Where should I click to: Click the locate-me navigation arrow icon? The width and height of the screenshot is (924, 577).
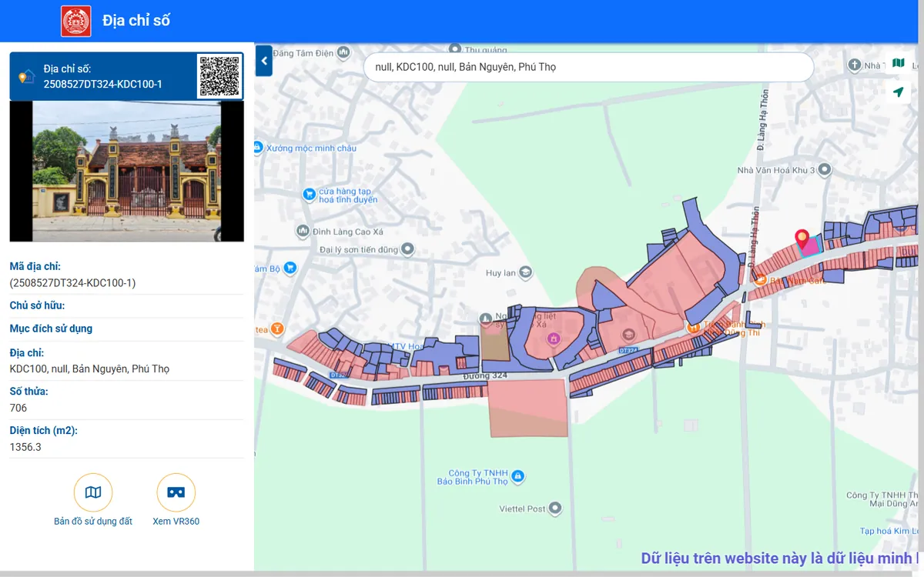tap(898, 92)
